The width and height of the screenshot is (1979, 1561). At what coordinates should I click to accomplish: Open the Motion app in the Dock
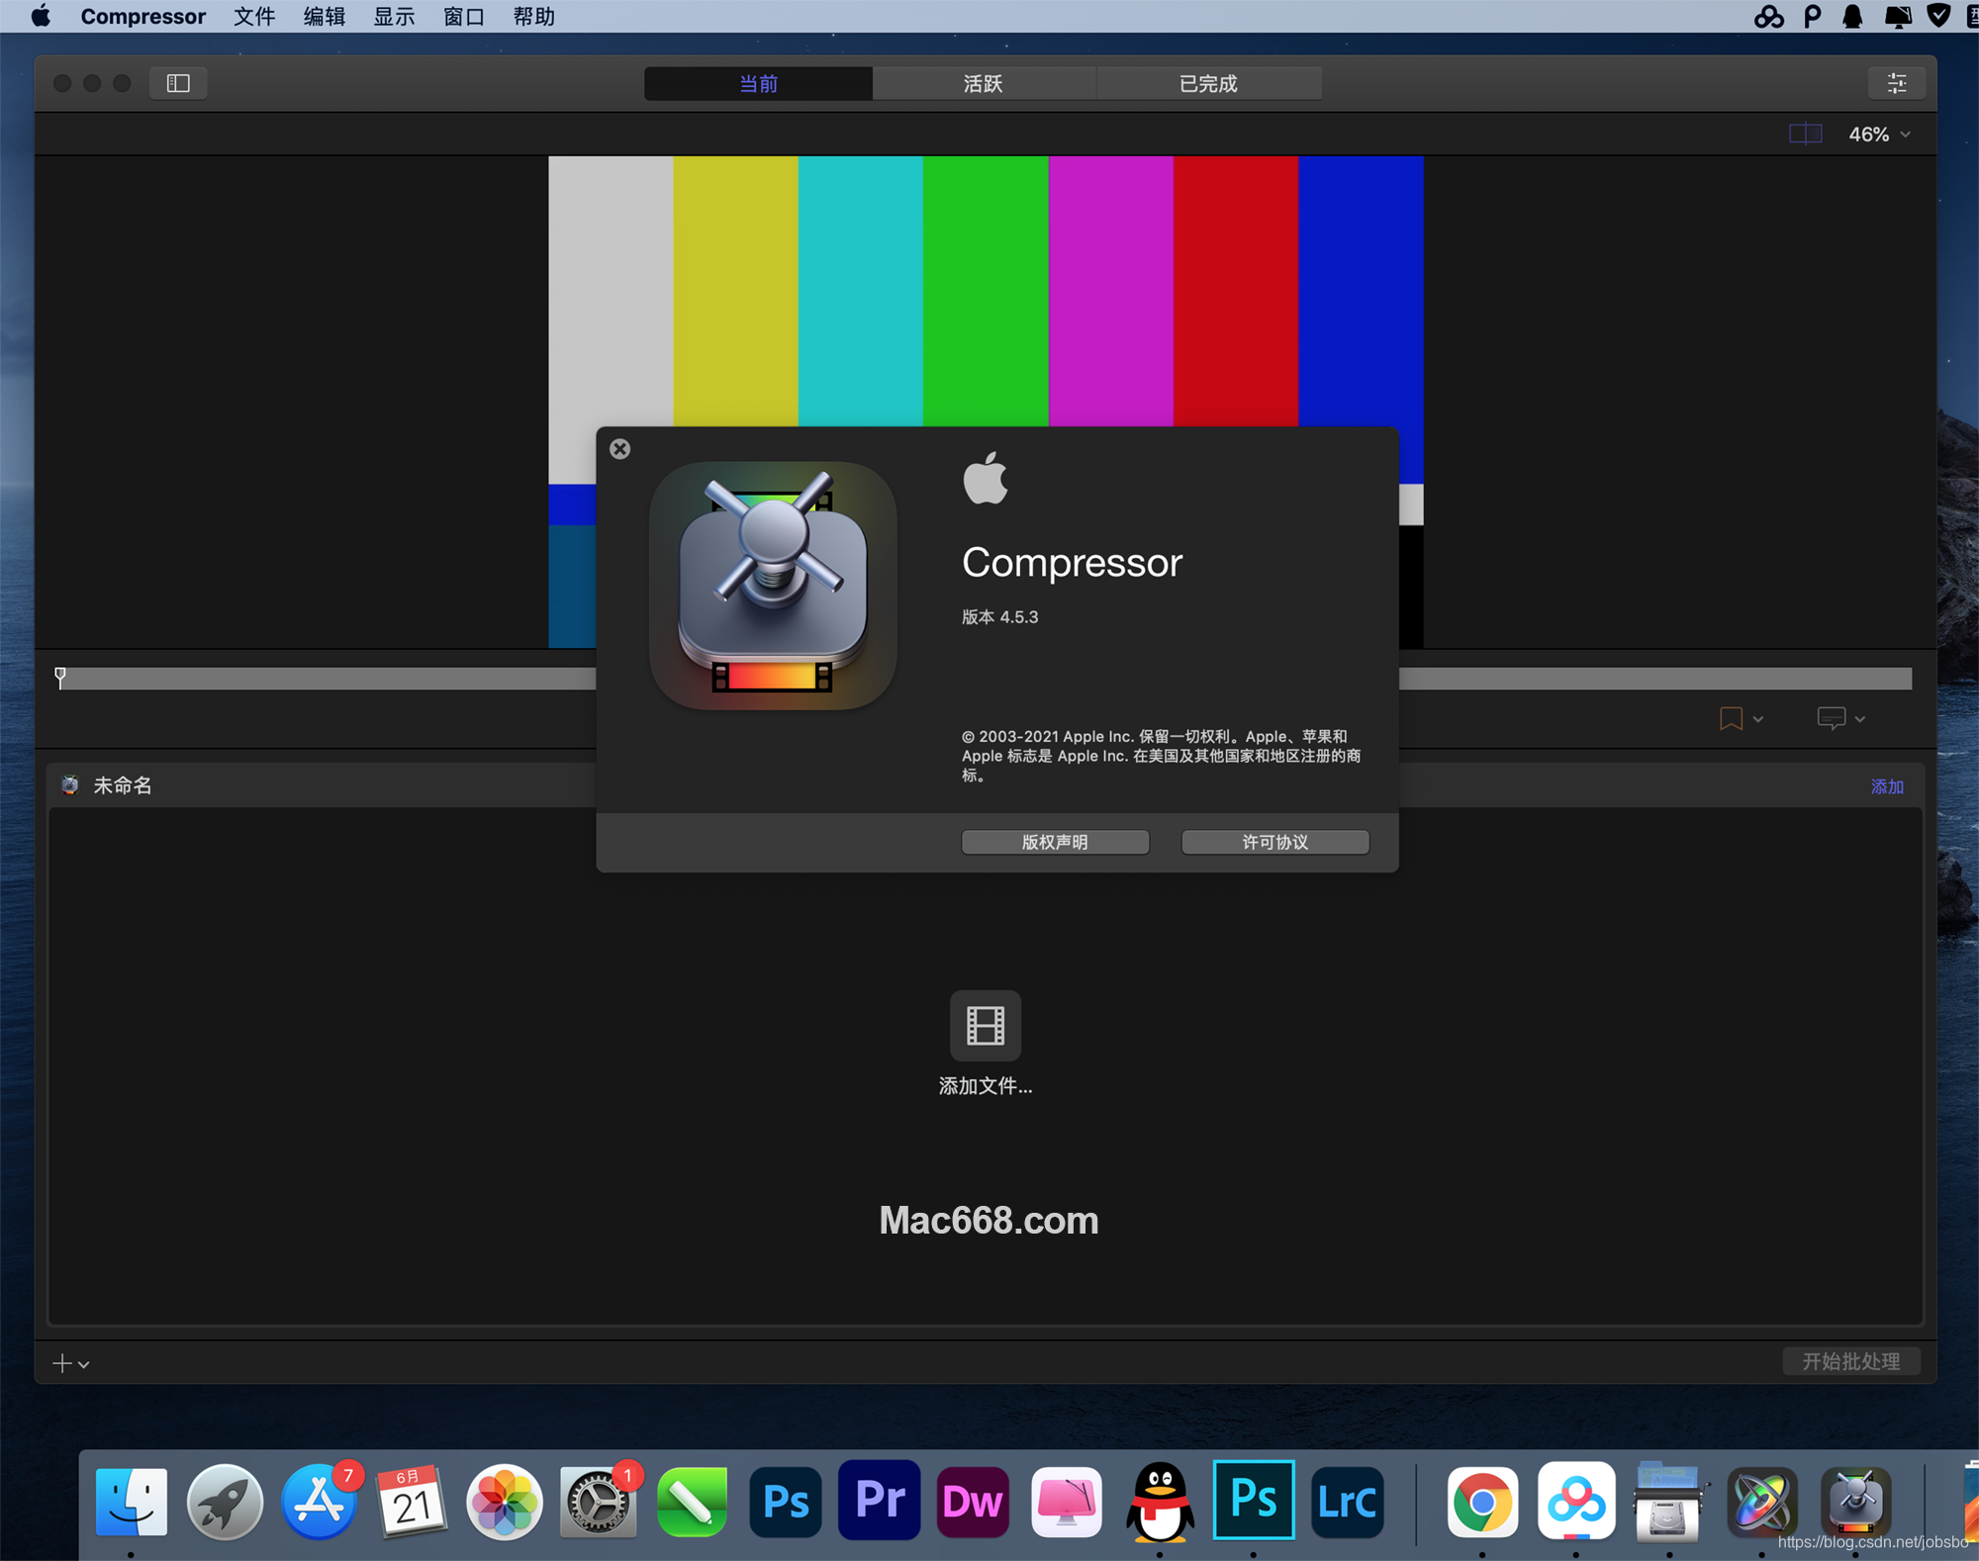pos(1761,1502)
